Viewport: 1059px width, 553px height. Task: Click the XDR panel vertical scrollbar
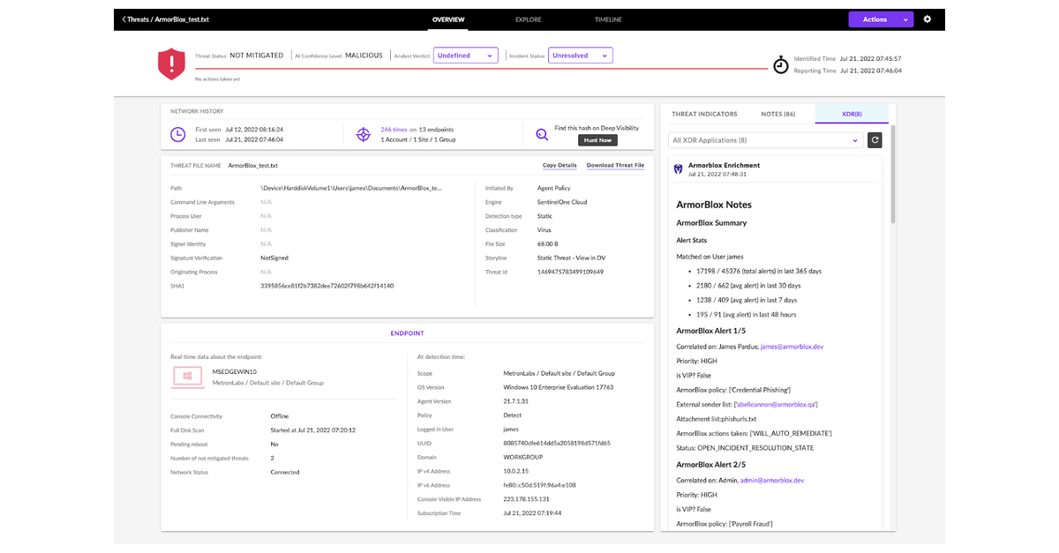892,176
